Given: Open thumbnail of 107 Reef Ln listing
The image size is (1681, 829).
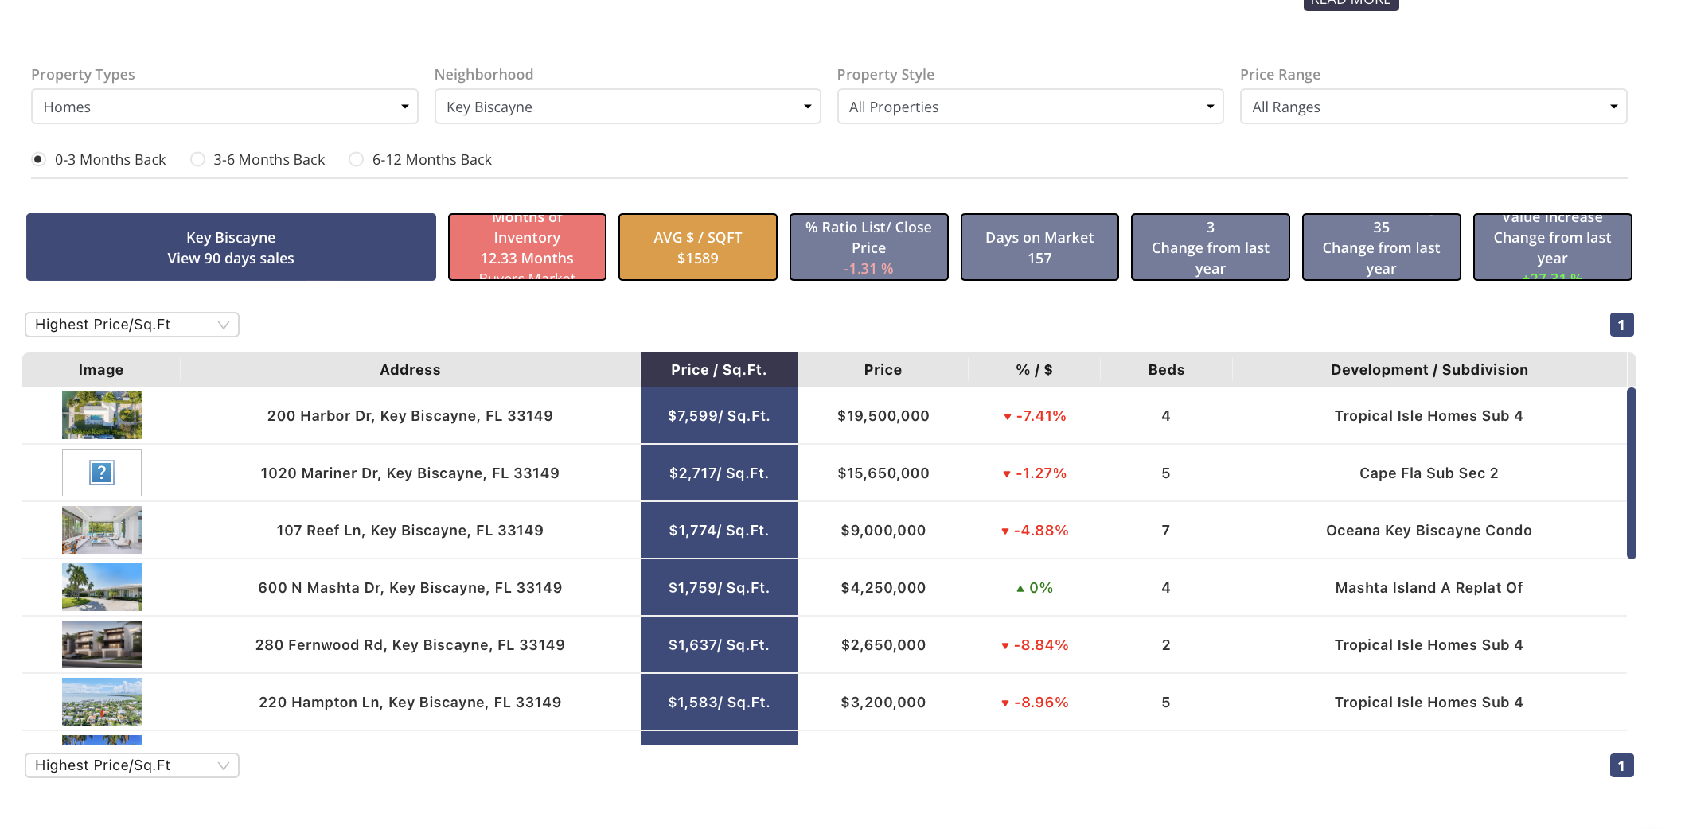Looking at the screenshot, I should pyautogui.click(x=102, y=530).
